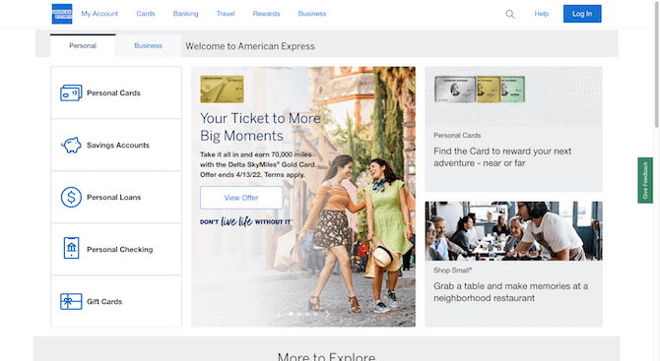
Task: Open the Help link
Action: click(542, 14)
